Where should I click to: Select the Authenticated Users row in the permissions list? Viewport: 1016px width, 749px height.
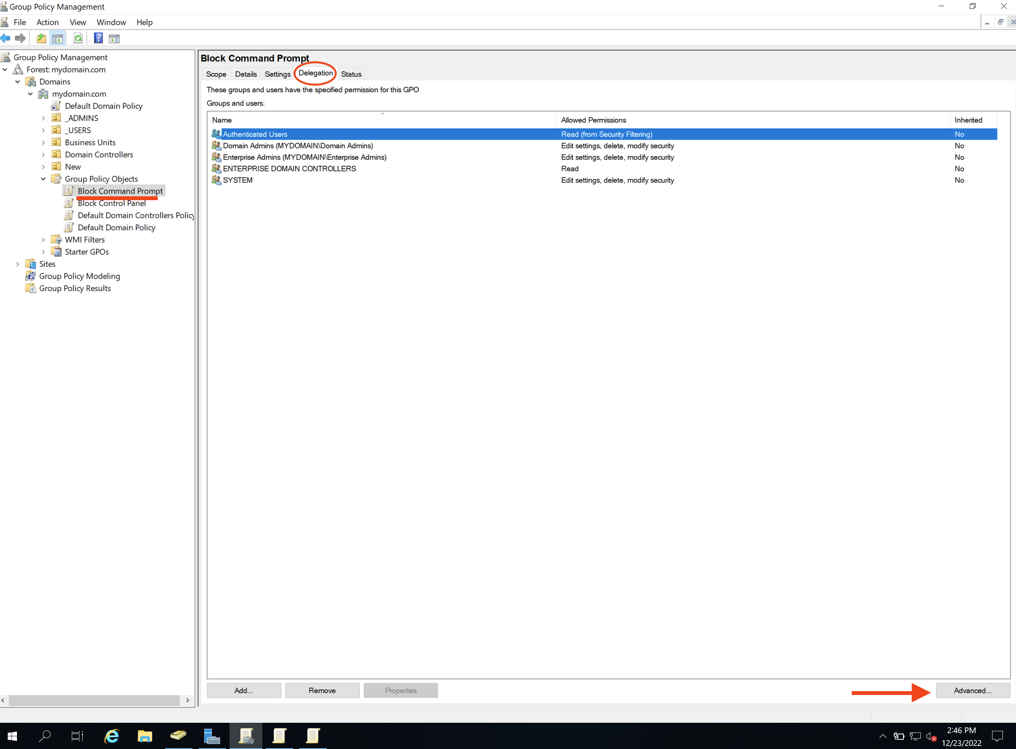click(255, 134)
